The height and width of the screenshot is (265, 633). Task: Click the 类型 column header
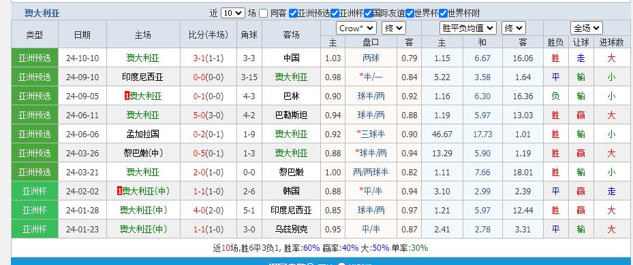[x=34, y=35]
